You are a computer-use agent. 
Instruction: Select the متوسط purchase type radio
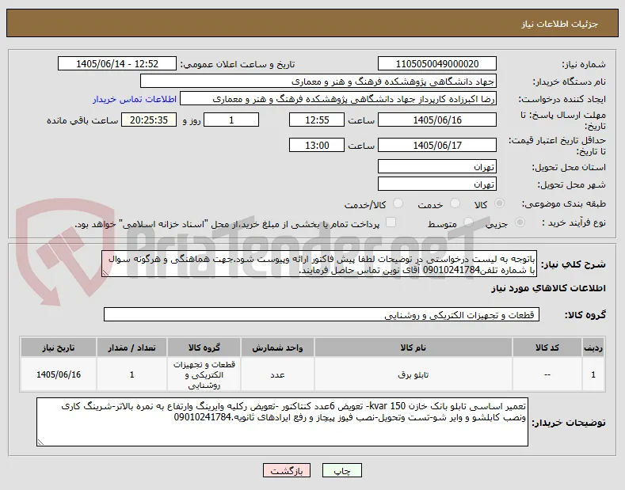point(468,222)
